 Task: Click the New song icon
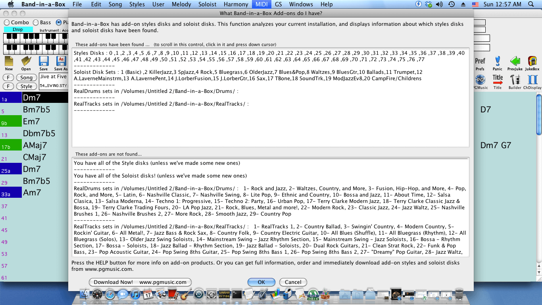pyautogui.click(x=9, y=61)
